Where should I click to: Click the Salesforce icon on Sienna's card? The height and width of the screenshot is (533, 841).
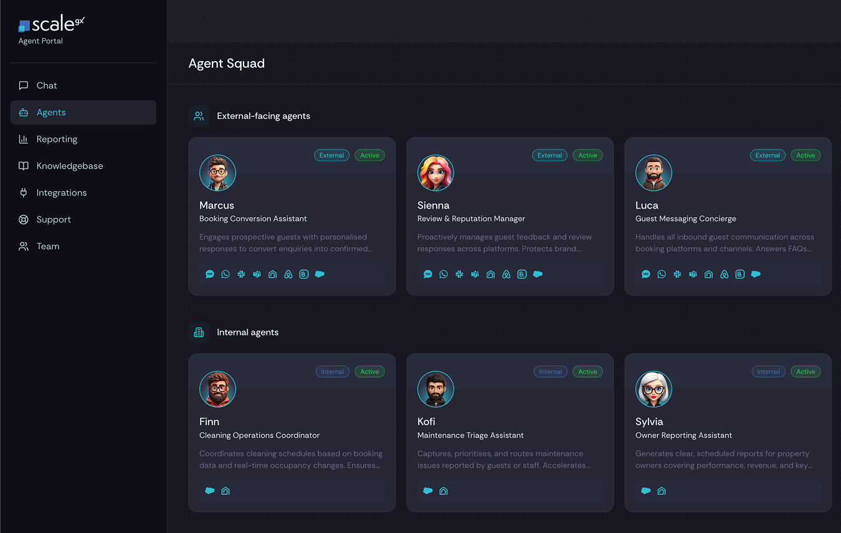538,274
